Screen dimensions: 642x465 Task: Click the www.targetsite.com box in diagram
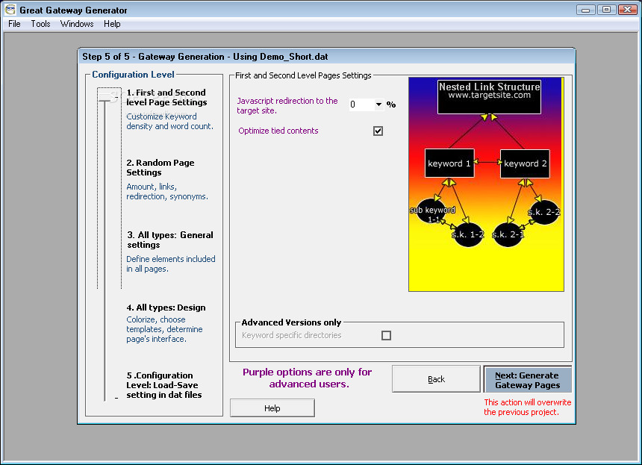point(489,97)
